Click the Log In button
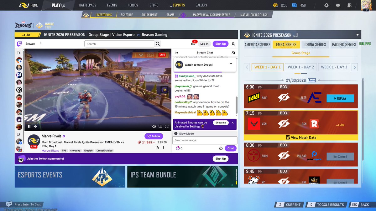Screen dimensions: 376x211 204,44
